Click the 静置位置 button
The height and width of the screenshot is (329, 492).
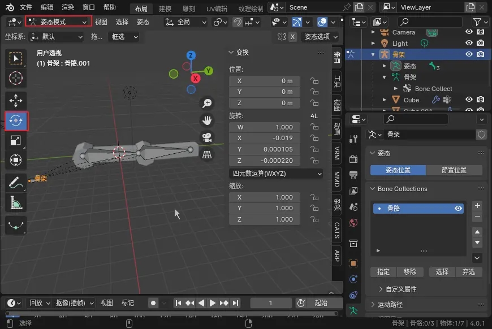[x=454, y=170]
